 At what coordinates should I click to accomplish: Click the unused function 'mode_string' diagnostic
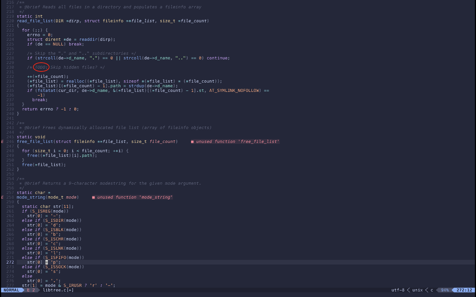tap(133, 197)
